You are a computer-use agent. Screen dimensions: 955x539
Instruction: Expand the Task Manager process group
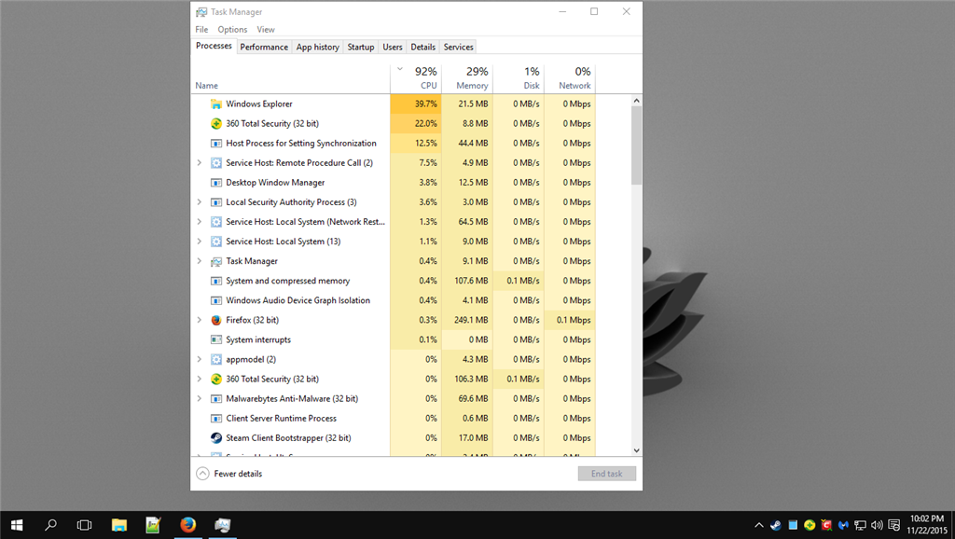tap(200, 261)
